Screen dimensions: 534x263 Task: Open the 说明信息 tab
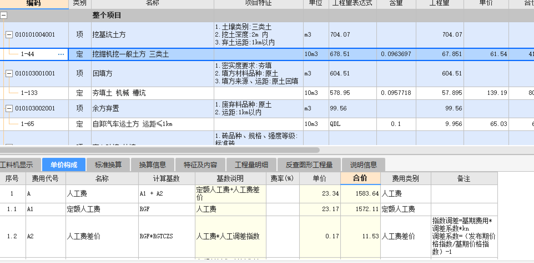(363, 165)
